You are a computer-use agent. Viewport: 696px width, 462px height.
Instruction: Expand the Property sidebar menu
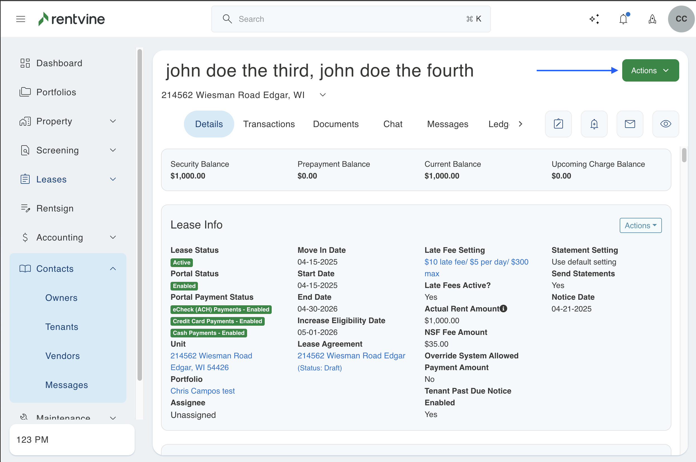point(113,121)
